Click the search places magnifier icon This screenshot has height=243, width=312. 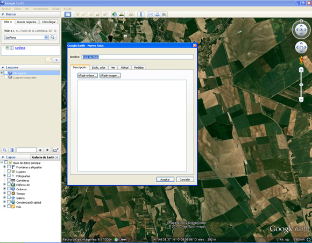point(5,150)
